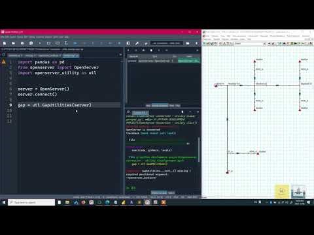Open the PYTHONPATH manager

[x=146, y=43]
